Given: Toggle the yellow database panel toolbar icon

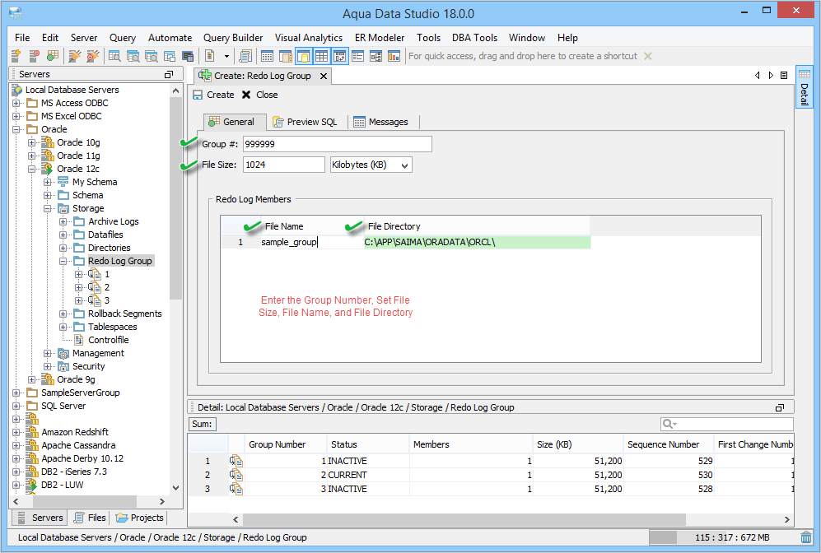Looking at the screenshot, I should (303, 56).
